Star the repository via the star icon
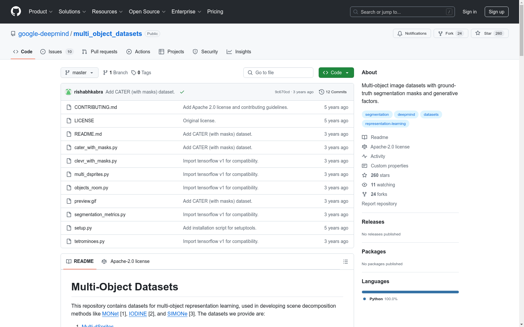The image size is (524, 327). pos(478,33)
